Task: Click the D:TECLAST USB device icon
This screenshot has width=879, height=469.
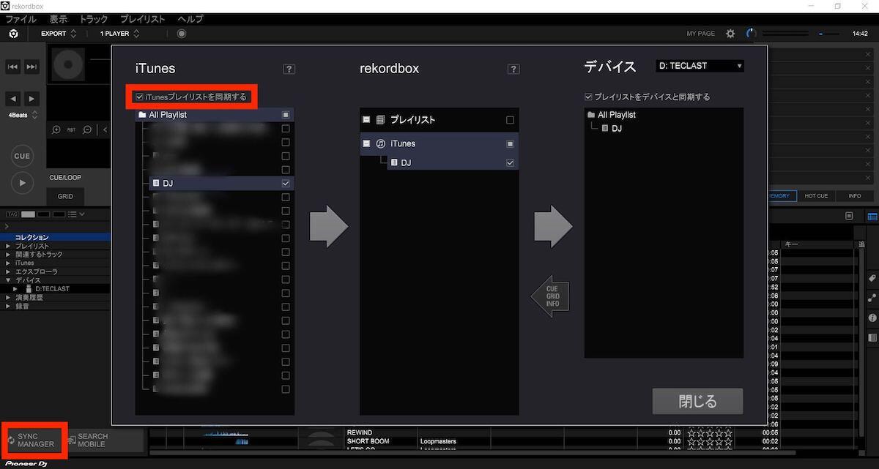Action: (29, 288)
